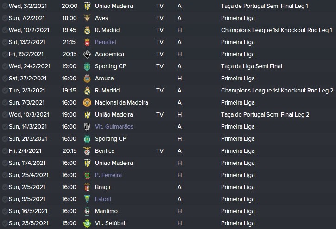Select Sporting CP in Taça da Liga Semi Final
The height and width of the screenshot is (229, 336).
coord(111,66)
